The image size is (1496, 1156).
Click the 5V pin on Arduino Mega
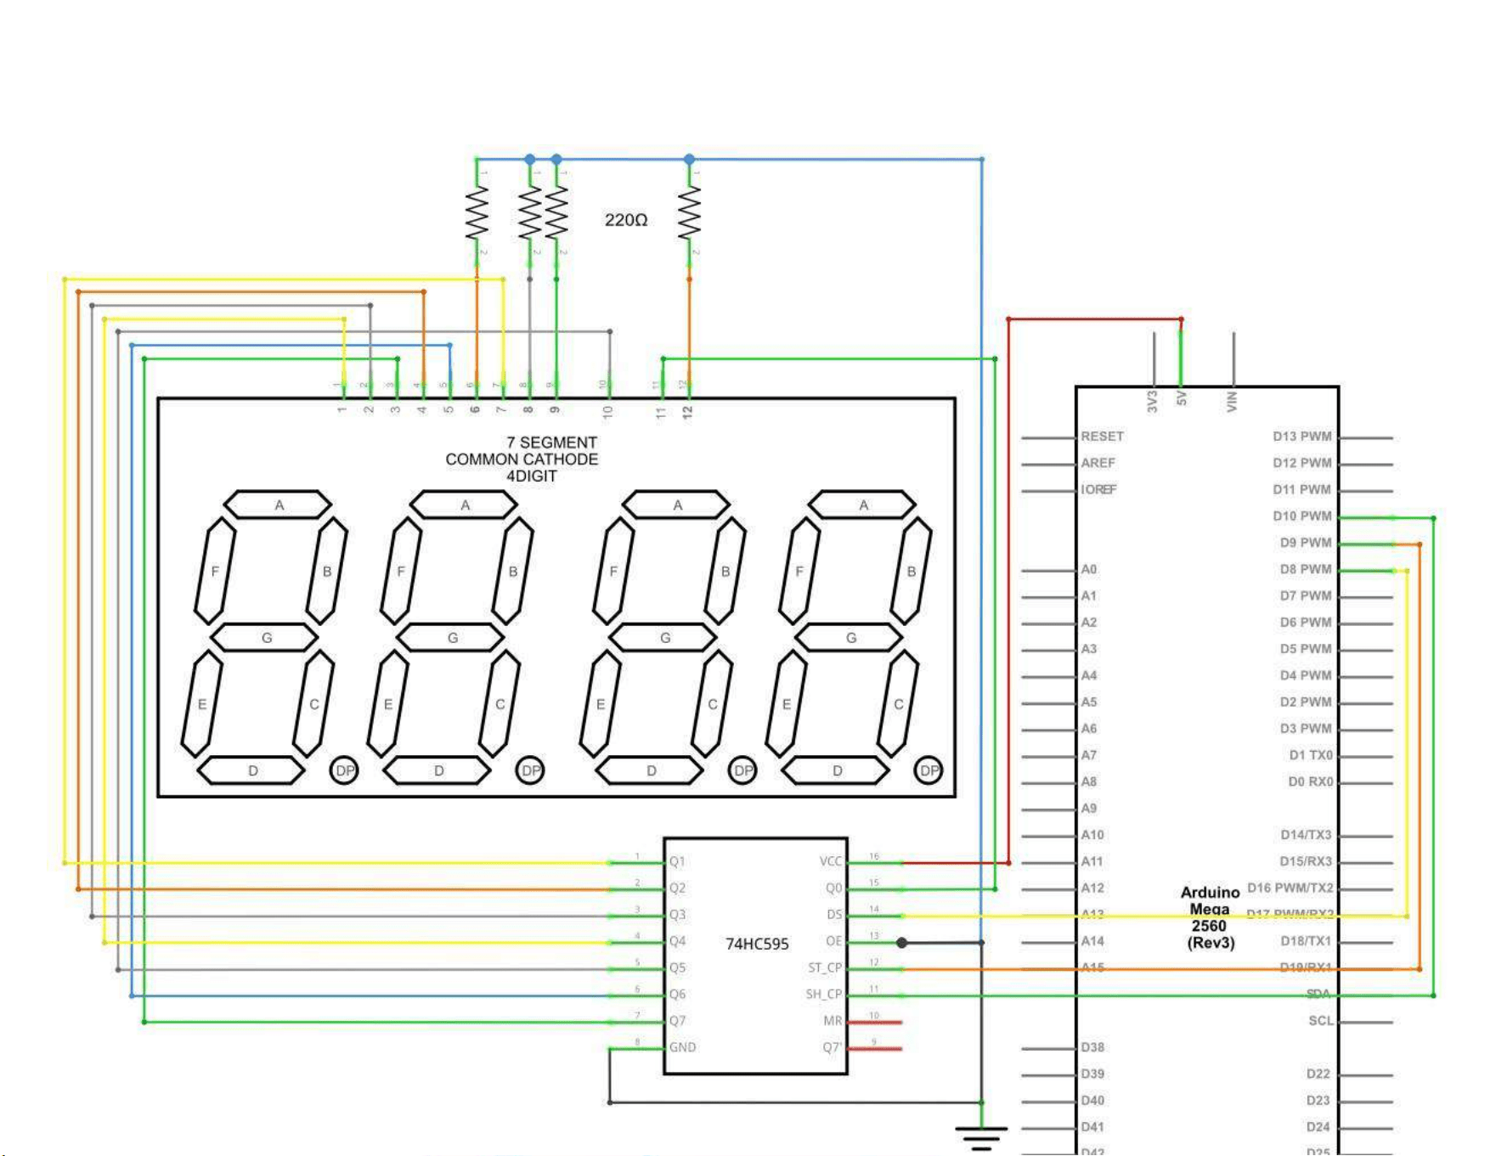click(1181, 398)
